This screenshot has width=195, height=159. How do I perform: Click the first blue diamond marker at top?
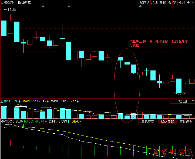[43, 6]
